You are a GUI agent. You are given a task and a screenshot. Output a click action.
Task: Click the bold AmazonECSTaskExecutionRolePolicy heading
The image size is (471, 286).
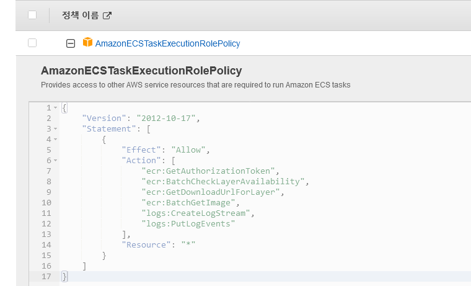coord(141,71)
